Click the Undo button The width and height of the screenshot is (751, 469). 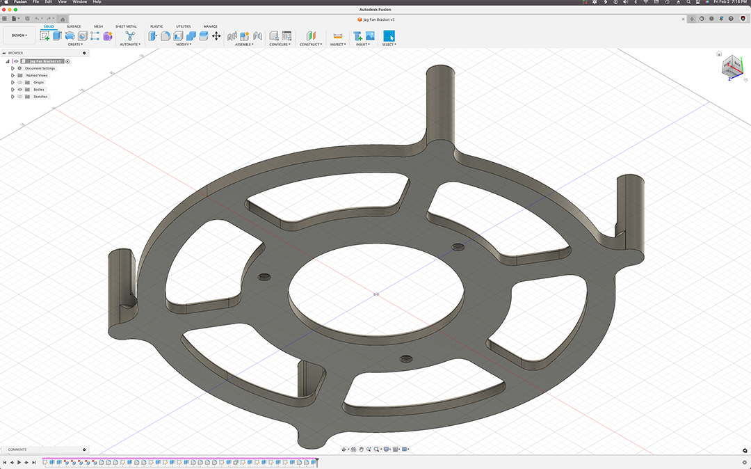pyautogui.click(x=37, y=19)
